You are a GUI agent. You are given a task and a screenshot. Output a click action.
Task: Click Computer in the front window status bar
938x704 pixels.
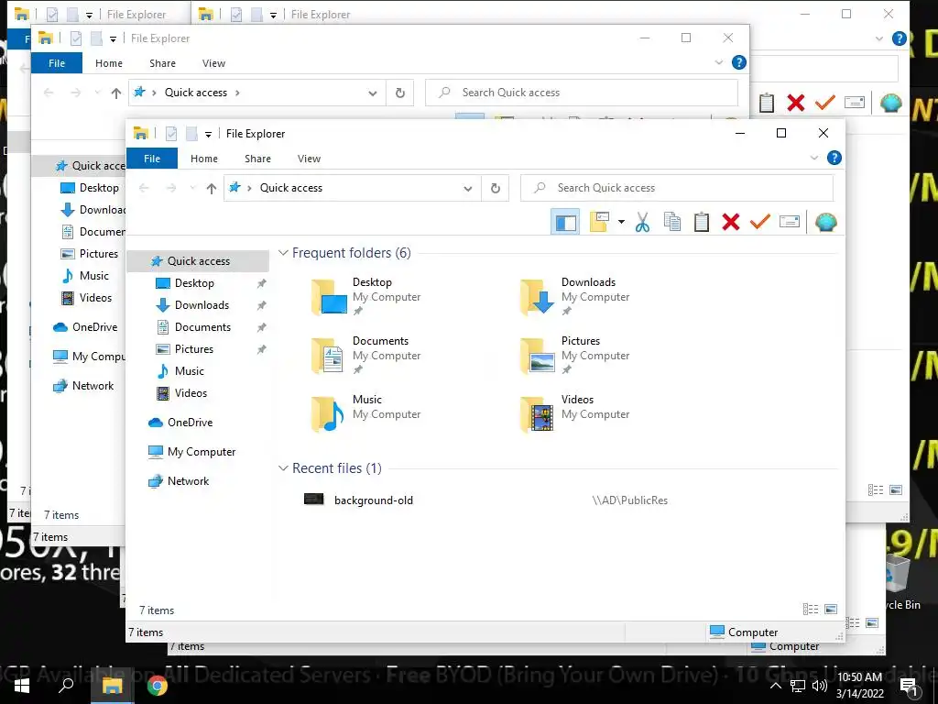click(744, 632)
